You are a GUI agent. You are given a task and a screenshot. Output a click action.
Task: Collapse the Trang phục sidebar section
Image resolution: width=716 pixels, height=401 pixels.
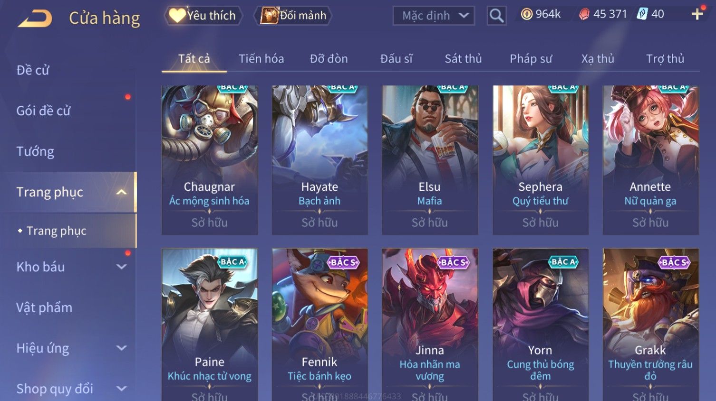point(121,192)
